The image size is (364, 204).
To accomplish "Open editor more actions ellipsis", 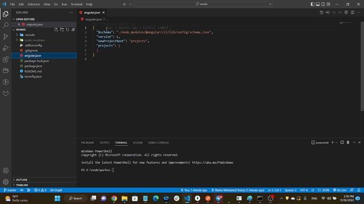I will click(359, 12).
